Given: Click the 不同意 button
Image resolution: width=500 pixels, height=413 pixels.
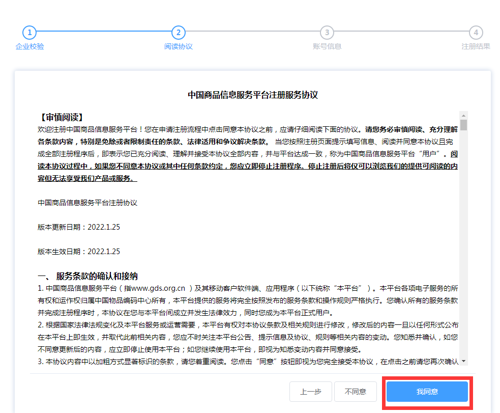Looking at the screenshot, I should click(355, 392).
